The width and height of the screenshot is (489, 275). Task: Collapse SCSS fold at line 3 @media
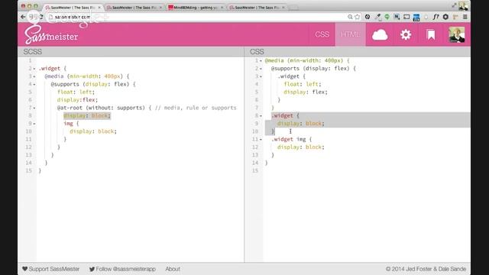point(34,76)
